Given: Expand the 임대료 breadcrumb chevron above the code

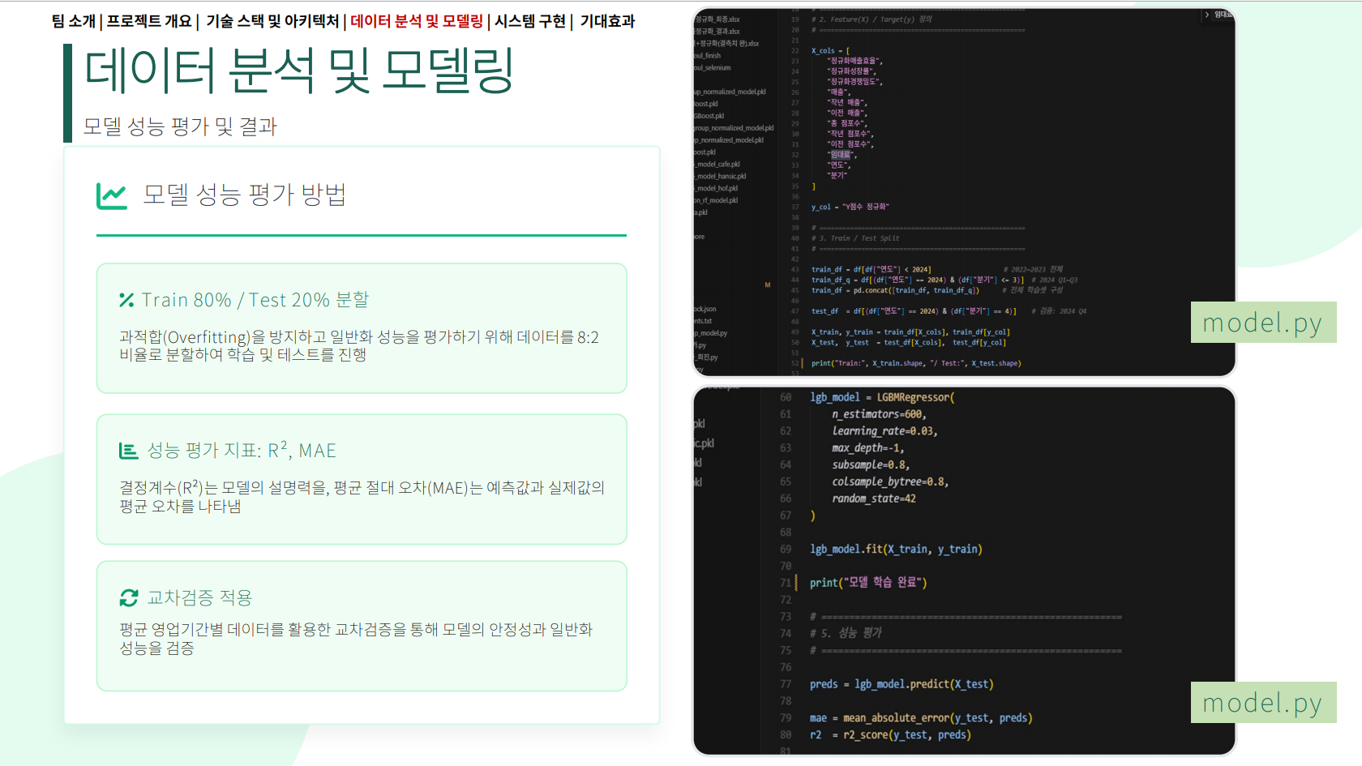Looking at the screenshot, I should (1207, 15).
